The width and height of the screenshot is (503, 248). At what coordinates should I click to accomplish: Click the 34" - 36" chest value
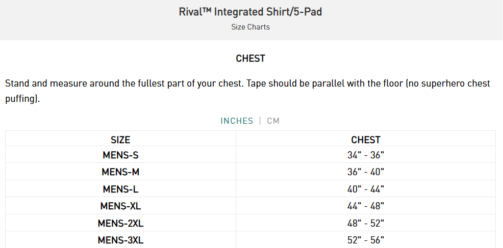pos(366,155)
